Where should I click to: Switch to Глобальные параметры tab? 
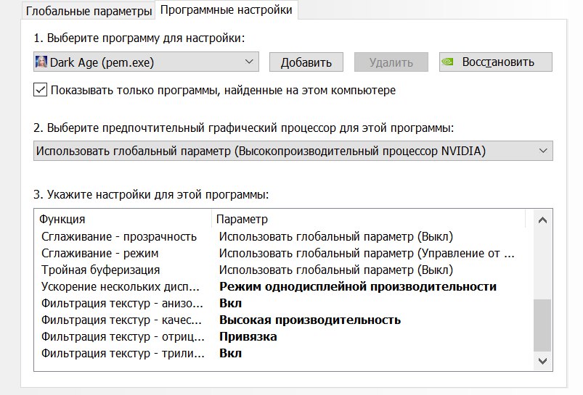point(89,11)
